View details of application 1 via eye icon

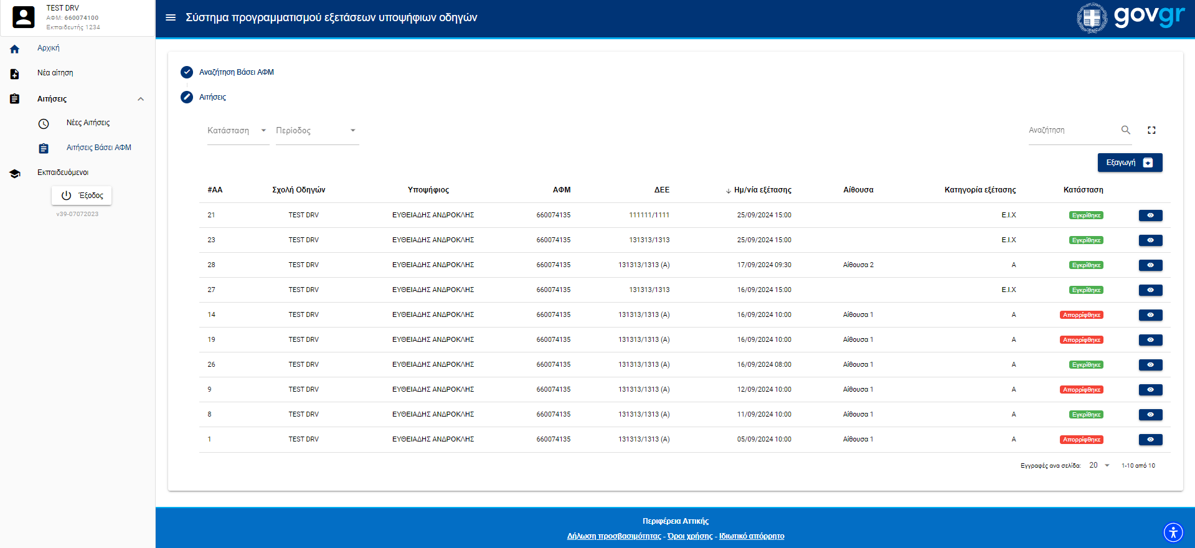pos(1150,440)
